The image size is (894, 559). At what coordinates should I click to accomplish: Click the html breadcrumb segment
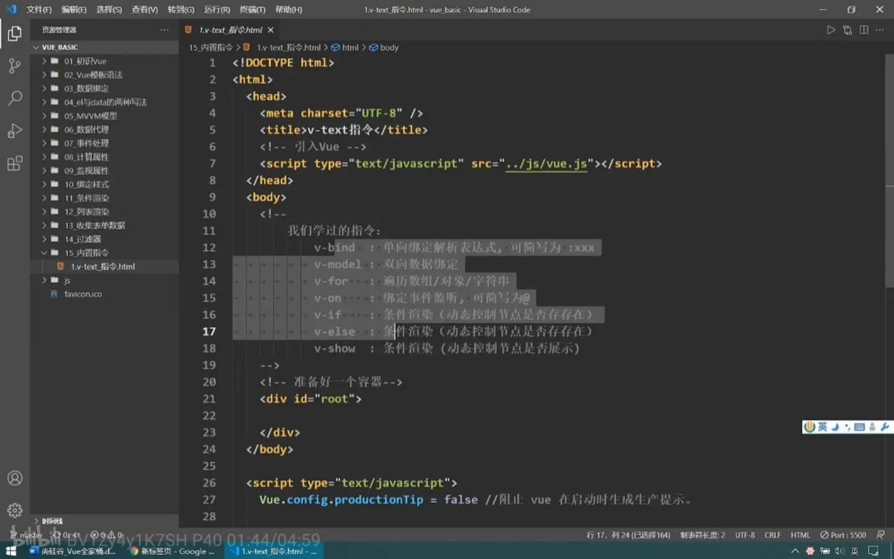pos(345,48)
